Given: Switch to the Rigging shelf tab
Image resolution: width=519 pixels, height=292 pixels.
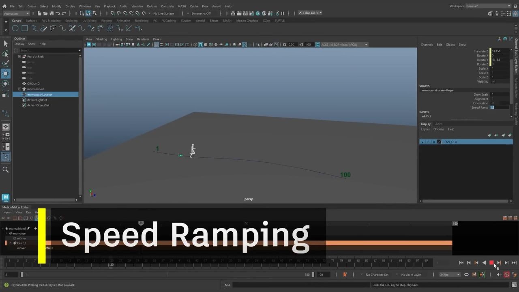Looking at the screenshot, I should pos(106,21).
